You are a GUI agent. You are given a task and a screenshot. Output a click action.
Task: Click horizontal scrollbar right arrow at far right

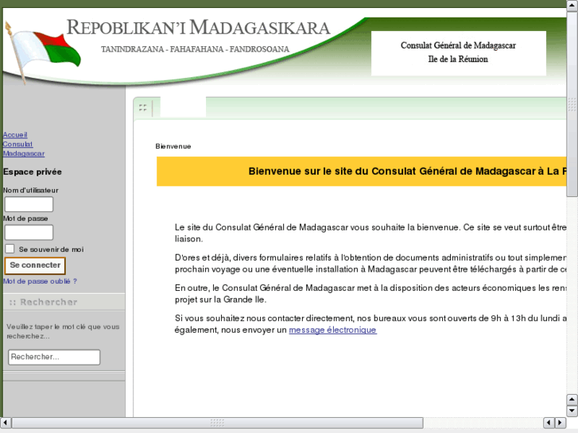[561, 423]
